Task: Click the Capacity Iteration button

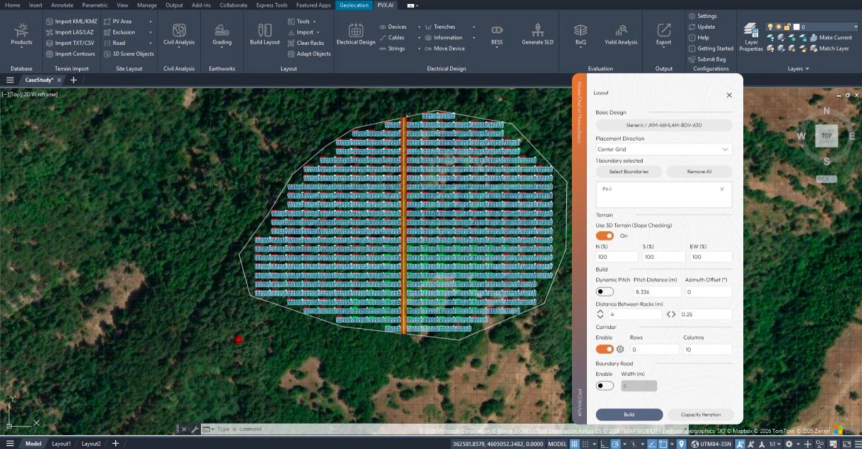Action: coord(700,415)
